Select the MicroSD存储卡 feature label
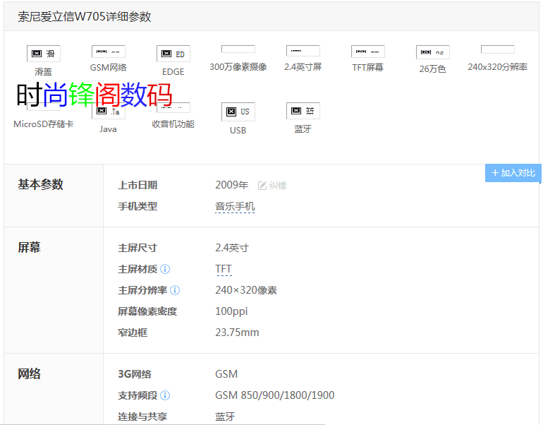This screenshot has height=425, width=543. coord(44,124)
